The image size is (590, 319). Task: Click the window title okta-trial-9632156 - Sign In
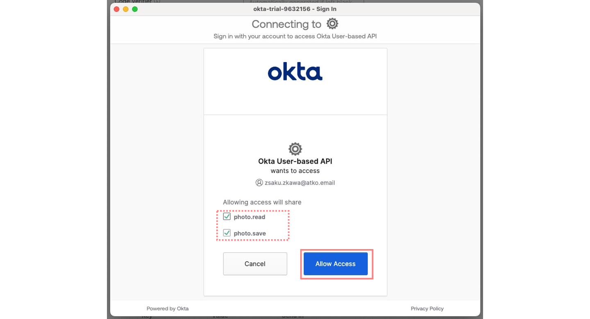click(295, 9)
